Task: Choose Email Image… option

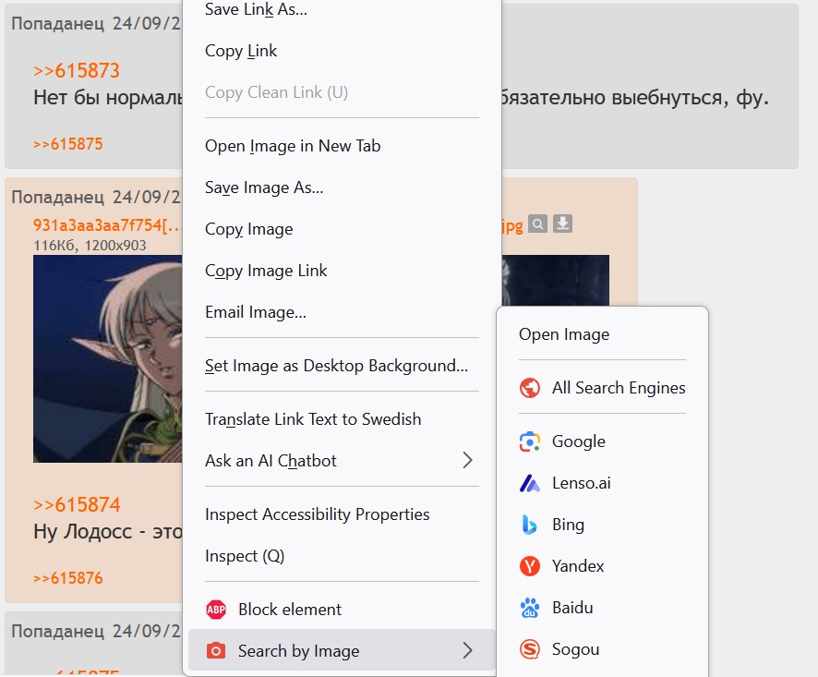Action: point(342,312)
